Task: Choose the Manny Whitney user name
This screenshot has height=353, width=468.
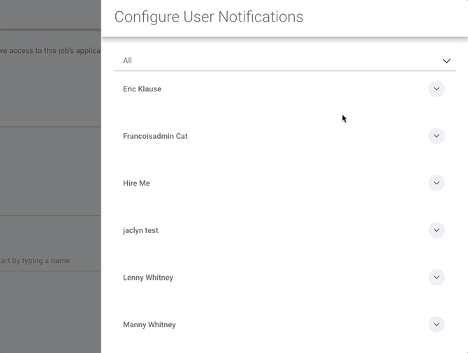Action: [149, 324]
